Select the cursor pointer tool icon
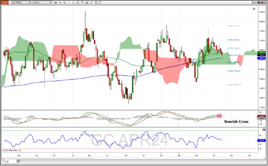Image resolution: width=268 pixels, height=166 pixels. [x=73, y=3]
